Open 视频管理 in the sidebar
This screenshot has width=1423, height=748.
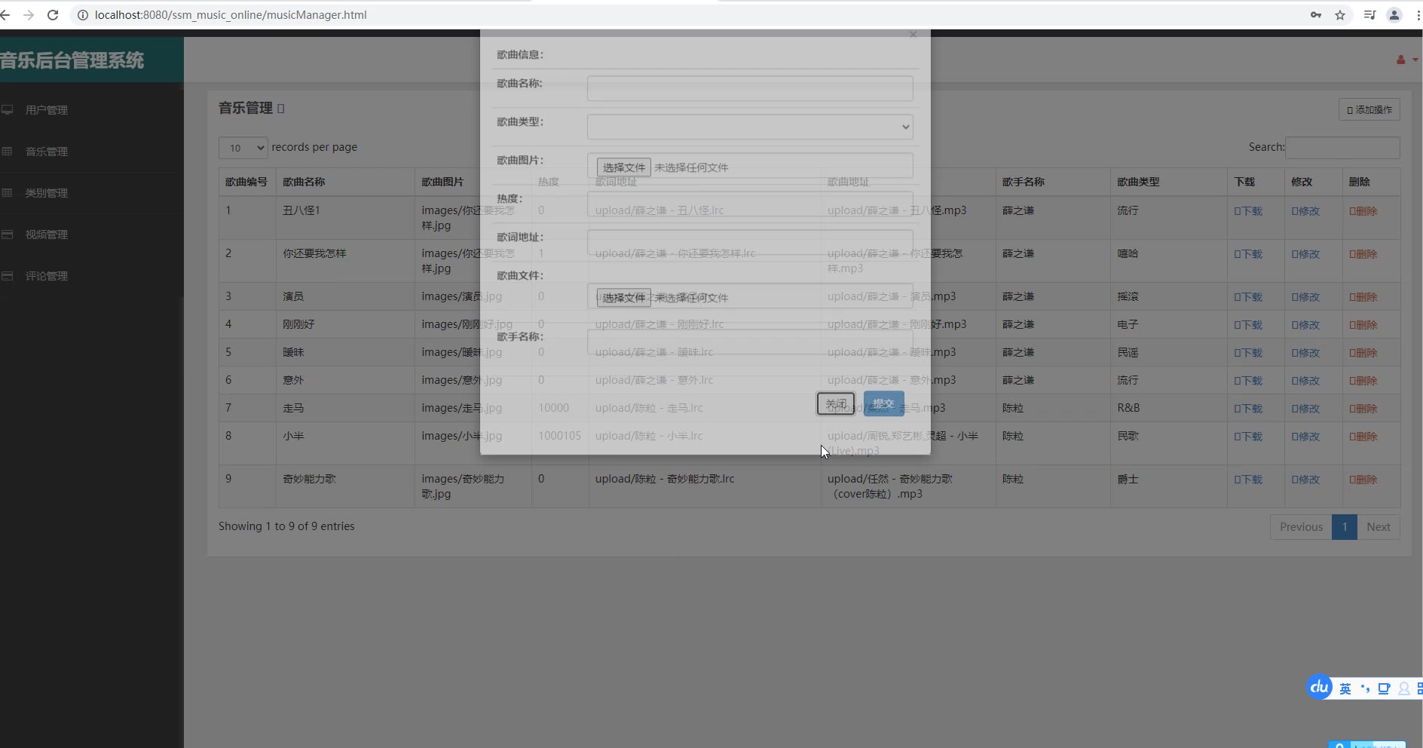pos(47,235)
